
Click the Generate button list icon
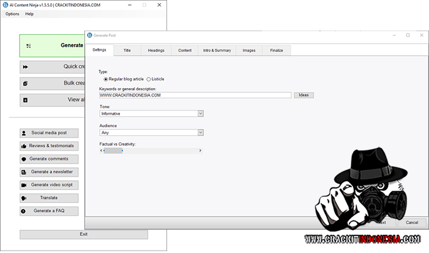tap(28, 46)
